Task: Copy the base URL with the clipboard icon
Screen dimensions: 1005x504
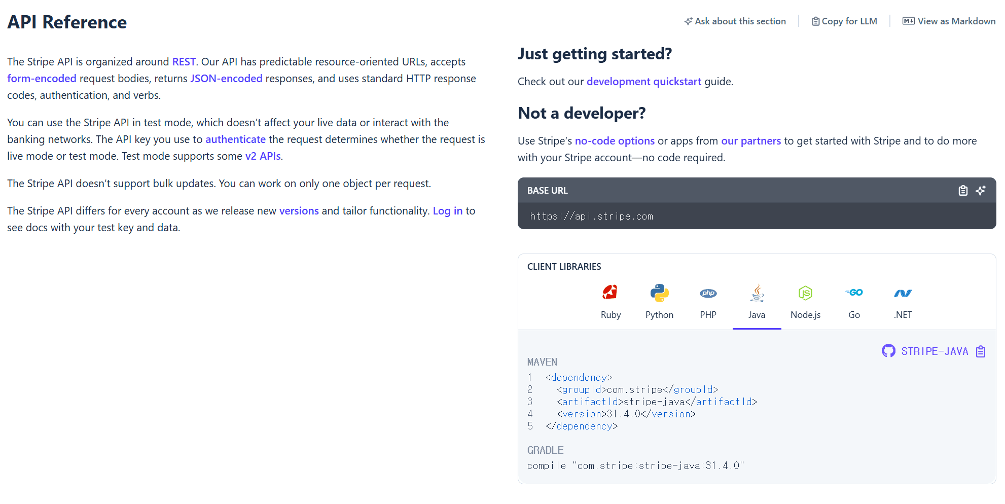Action: click(963, 190)
